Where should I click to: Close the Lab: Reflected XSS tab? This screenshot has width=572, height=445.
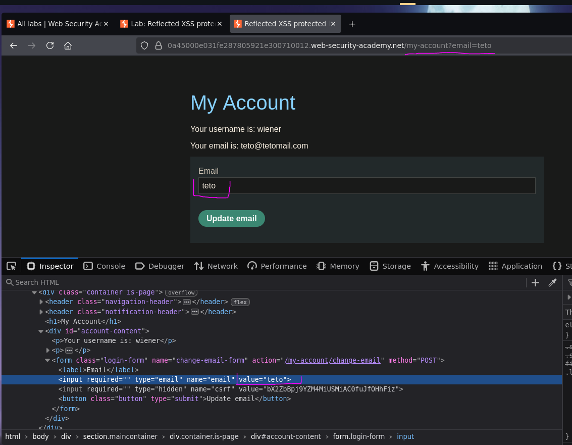click(x=220, y=24)
